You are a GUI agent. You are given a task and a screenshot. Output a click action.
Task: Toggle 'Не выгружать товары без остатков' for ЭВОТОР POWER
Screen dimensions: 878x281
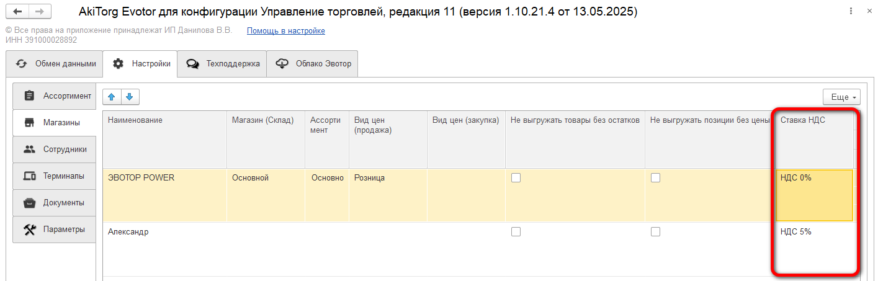coord(516,178)
